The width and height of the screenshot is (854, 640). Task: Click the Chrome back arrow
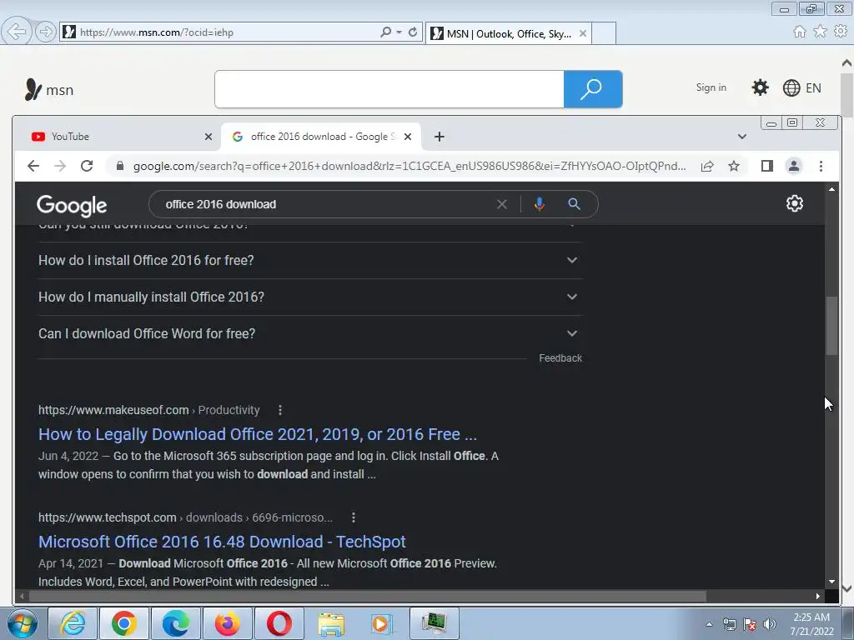[x=33, y=166]
